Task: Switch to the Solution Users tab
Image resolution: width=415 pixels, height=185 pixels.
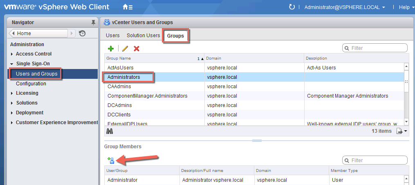Action: tap(143, 36)
